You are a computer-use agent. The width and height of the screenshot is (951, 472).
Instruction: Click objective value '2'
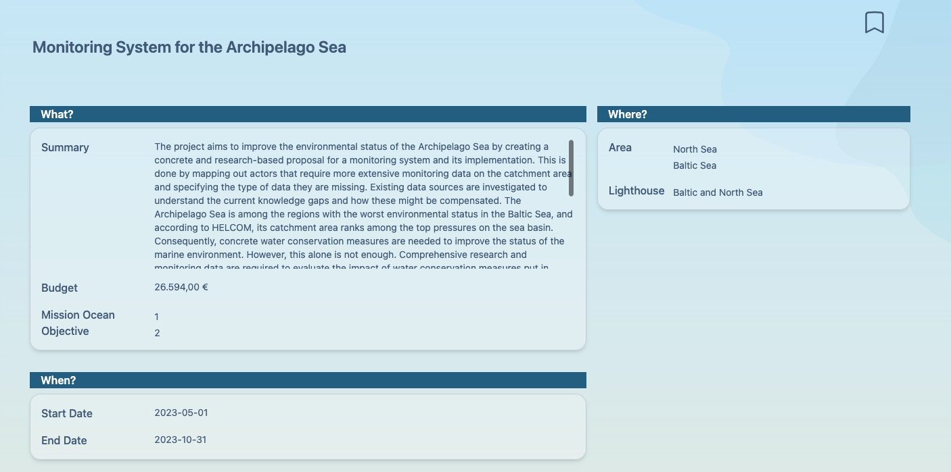(x=157, y=333)
